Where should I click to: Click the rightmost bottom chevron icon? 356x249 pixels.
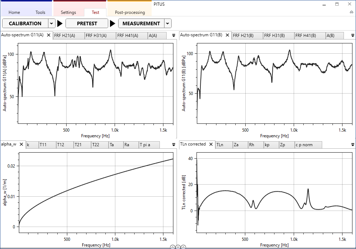pos(183,247)
